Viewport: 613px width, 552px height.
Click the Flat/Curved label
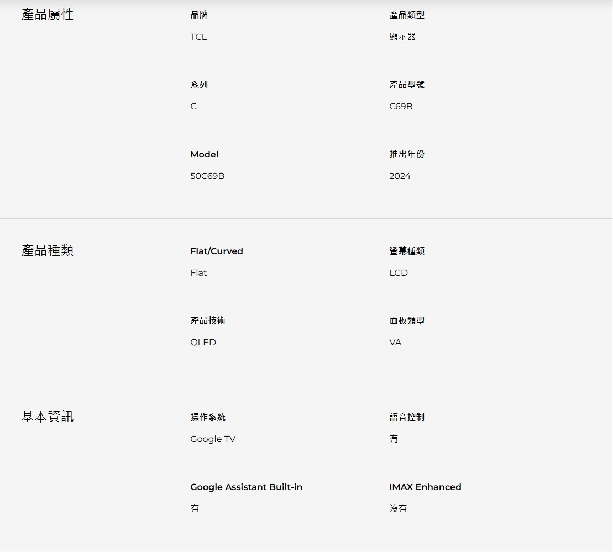[217, 251]
